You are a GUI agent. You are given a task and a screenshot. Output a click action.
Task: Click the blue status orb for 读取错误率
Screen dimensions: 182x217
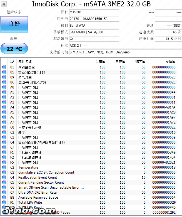click(x=4, y=67)
